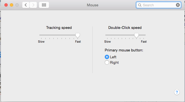Image resolution: width=185 pixels, height=102 pixels.
Task: Set Double-Click speed to Fast end
Action: 143,35
